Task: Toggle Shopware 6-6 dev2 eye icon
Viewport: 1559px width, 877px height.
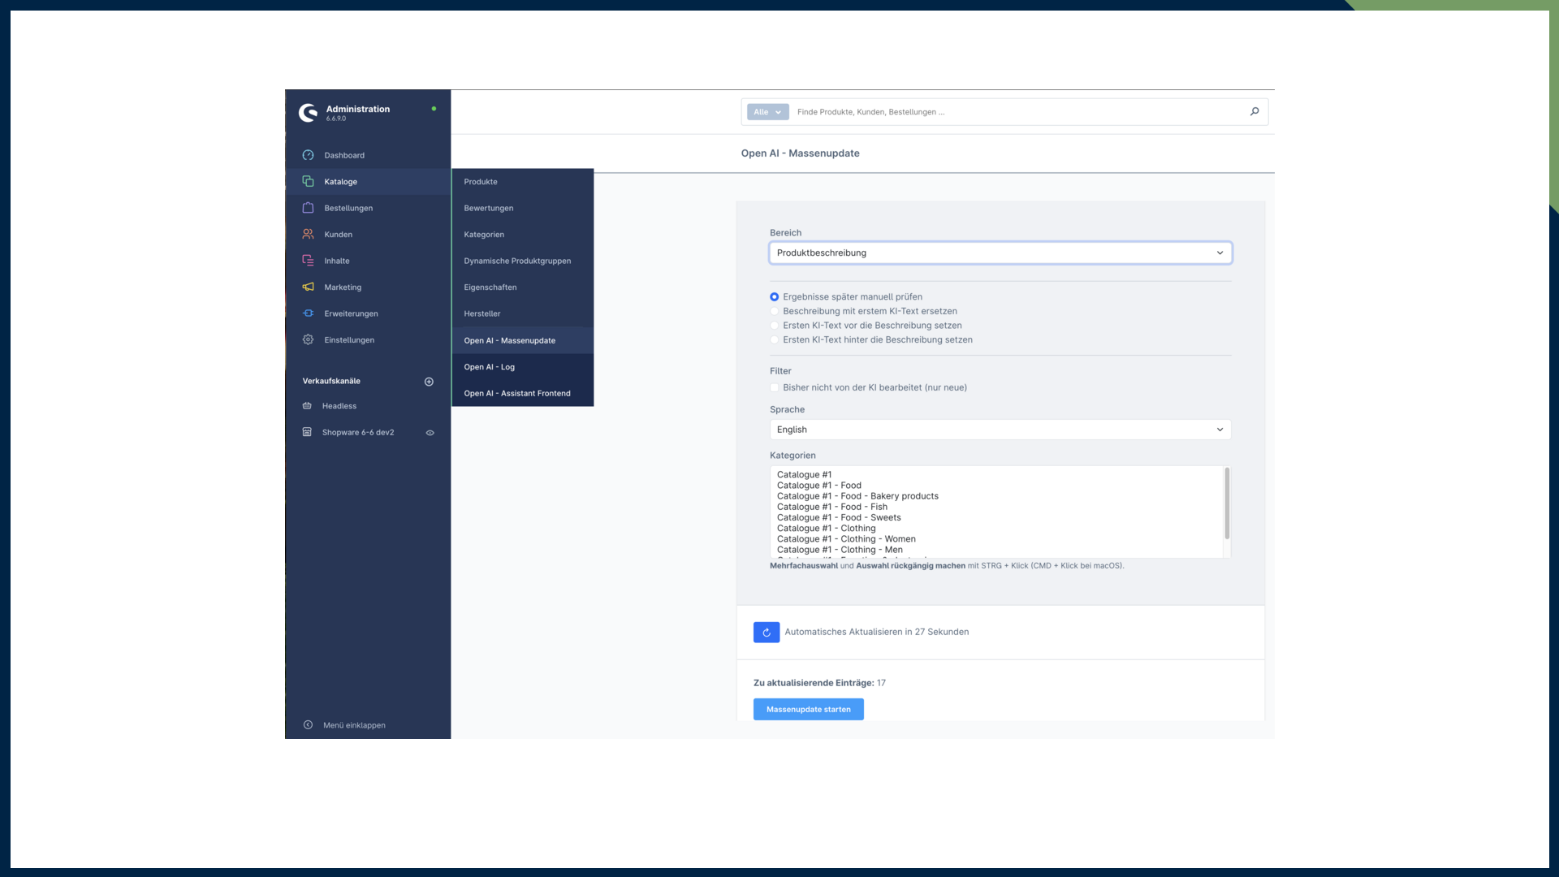Action: 430,433
